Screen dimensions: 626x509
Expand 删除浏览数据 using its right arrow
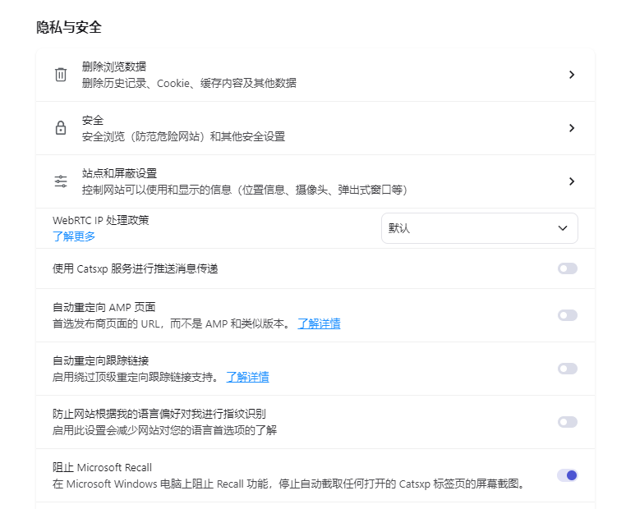click(572, 75)
